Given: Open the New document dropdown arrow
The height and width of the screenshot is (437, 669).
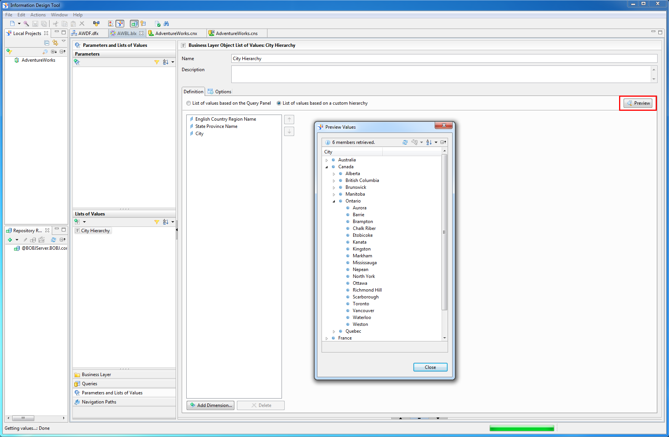Looking at the screenshot, I should 19,24.
